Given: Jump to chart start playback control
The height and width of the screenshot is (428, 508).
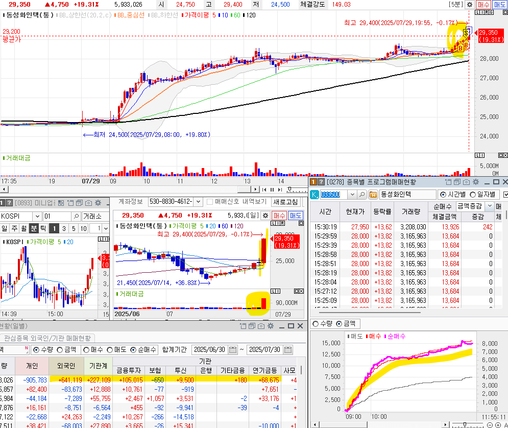Looking at the screenshot, I should pyautogui.click(x=264, y=189).
